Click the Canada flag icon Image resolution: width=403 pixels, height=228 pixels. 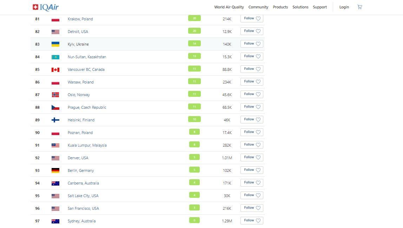tap(55, 69)
